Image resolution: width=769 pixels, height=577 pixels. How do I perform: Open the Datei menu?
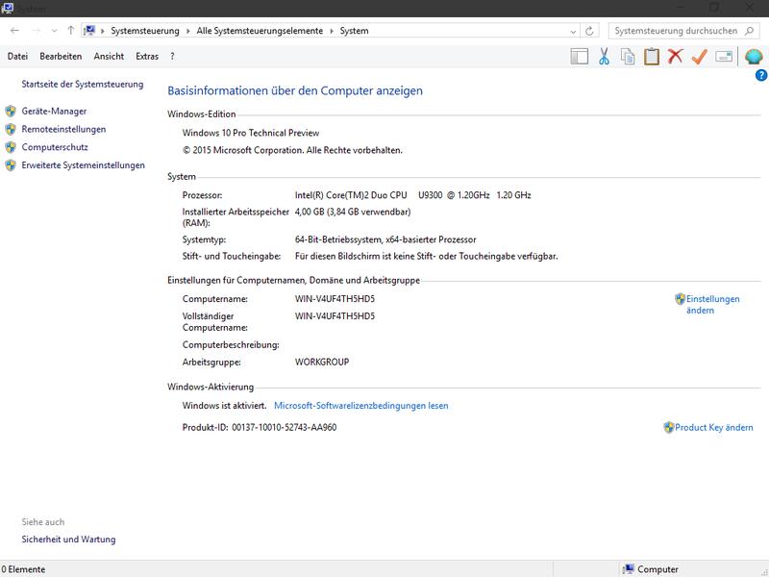pos(17,57)
